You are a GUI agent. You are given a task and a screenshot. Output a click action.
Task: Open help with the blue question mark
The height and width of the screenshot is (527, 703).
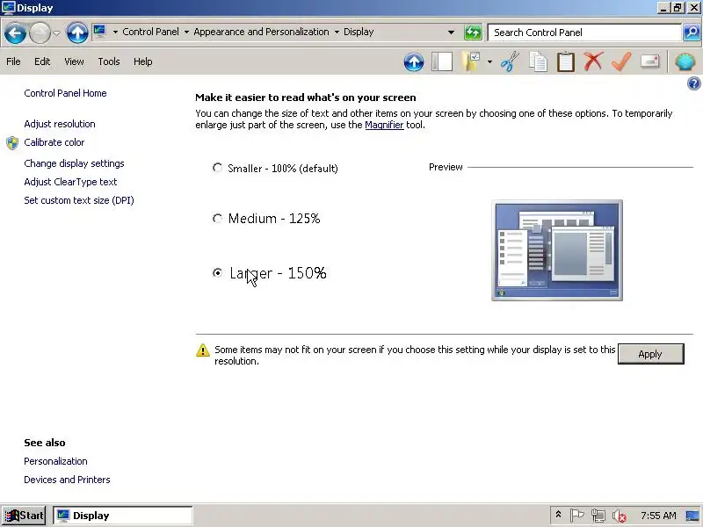[693, 83]
